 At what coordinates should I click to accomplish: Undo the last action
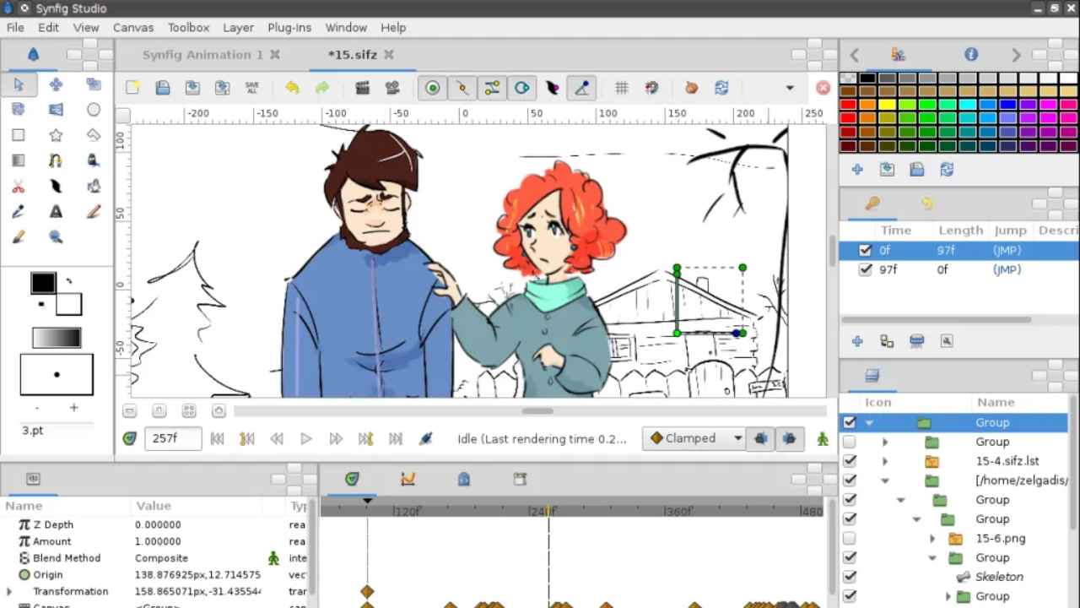tap(292, 88)
